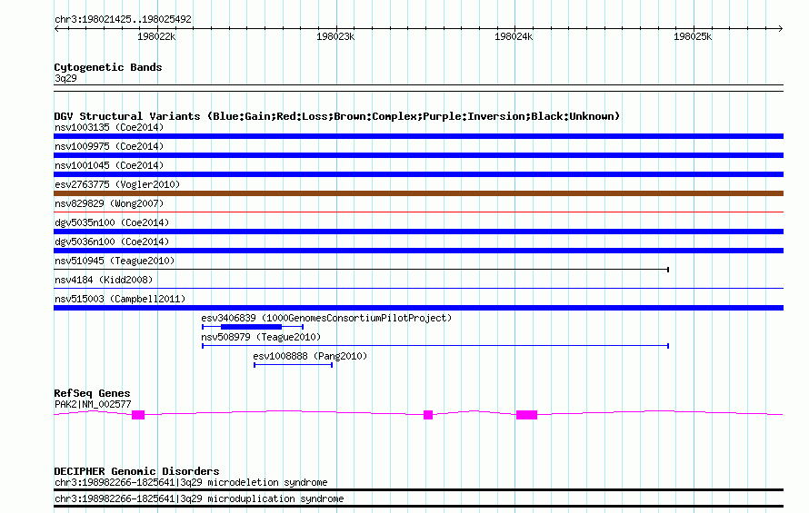
Task: Click the nsv508979 (Teague2010) label
Action: click(261, 337)
